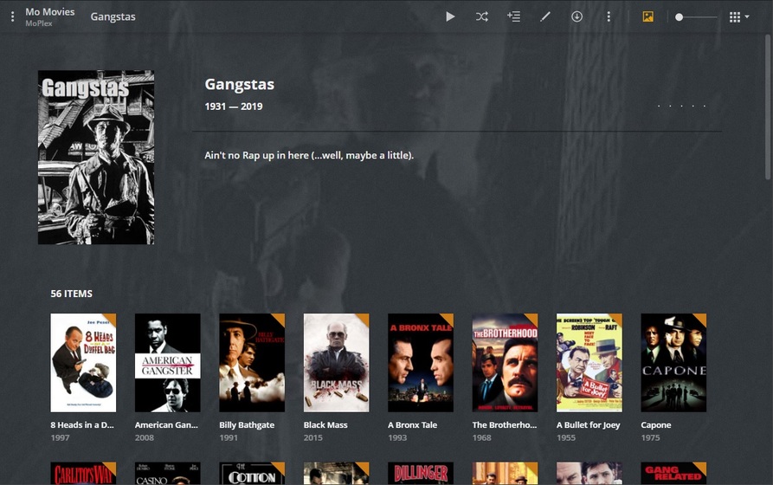Toggle the background art display icon
The width and height of the screenshot is (773, 485).
coord(647,16)
